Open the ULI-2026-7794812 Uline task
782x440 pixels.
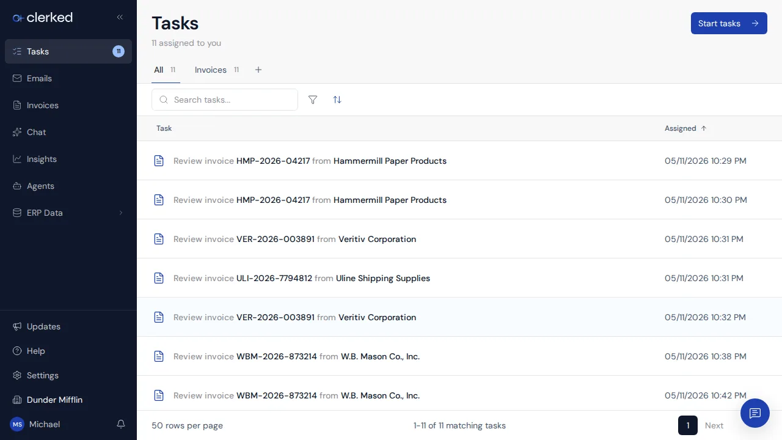click(459, 278)
